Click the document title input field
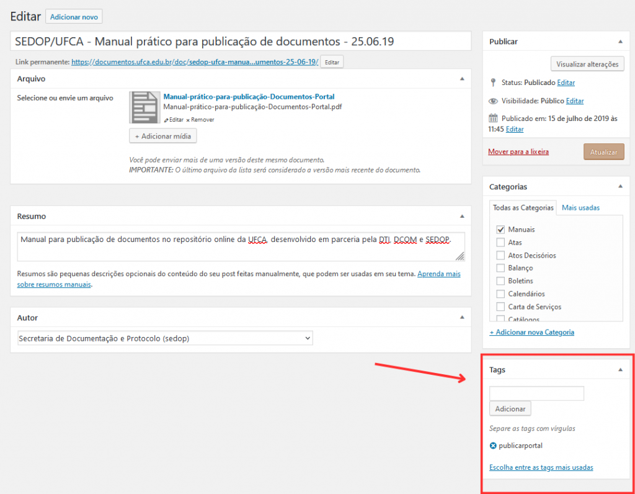Viewport: 635px width, 494px height. [241, 42]
